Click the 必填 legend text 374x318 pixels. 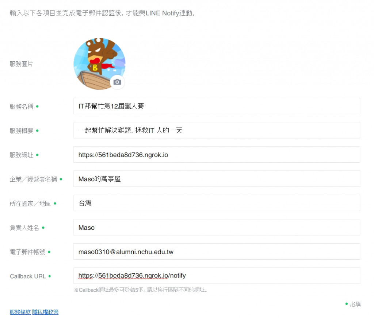click(355, 304)
